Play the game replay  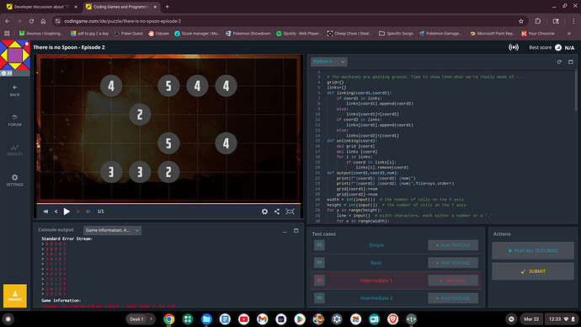(67, 212)
